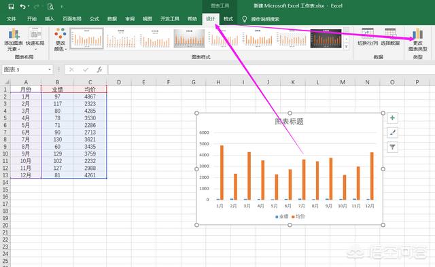
Task: Switch to the Help (帮助) tab
Action: tap(192, 19)
